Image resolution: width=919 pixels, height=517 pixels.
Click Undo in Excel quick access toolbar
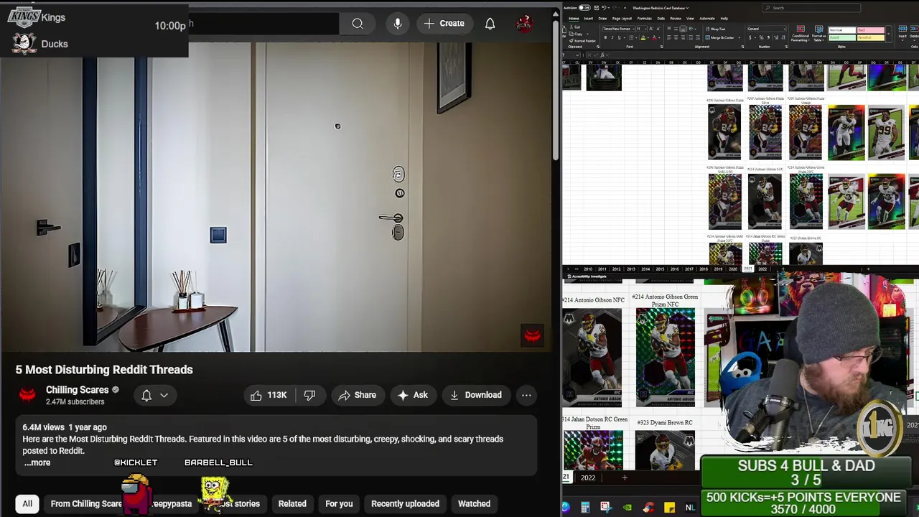point(604,8)
